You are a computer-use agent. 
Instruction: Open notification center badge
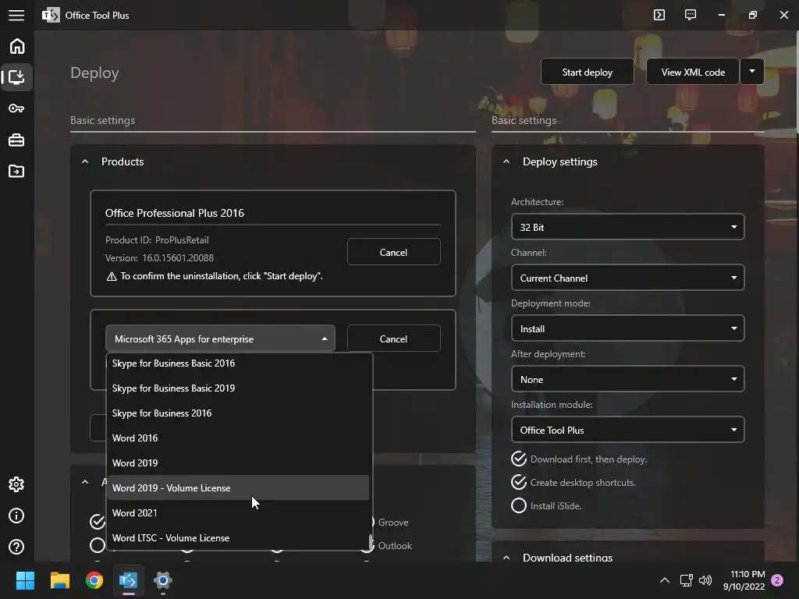[777, 580]
